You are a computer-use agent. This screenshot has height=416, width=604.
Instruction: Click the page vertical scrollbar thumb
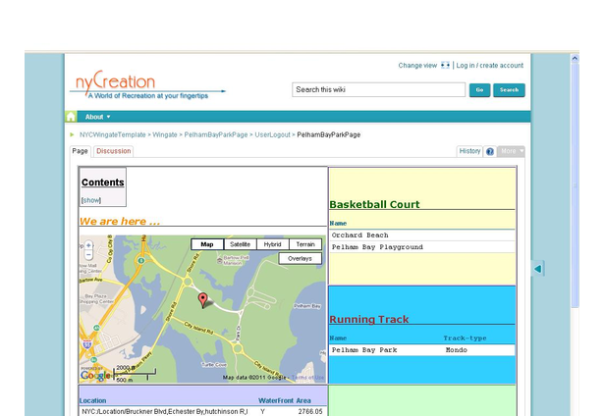point(575,184)
